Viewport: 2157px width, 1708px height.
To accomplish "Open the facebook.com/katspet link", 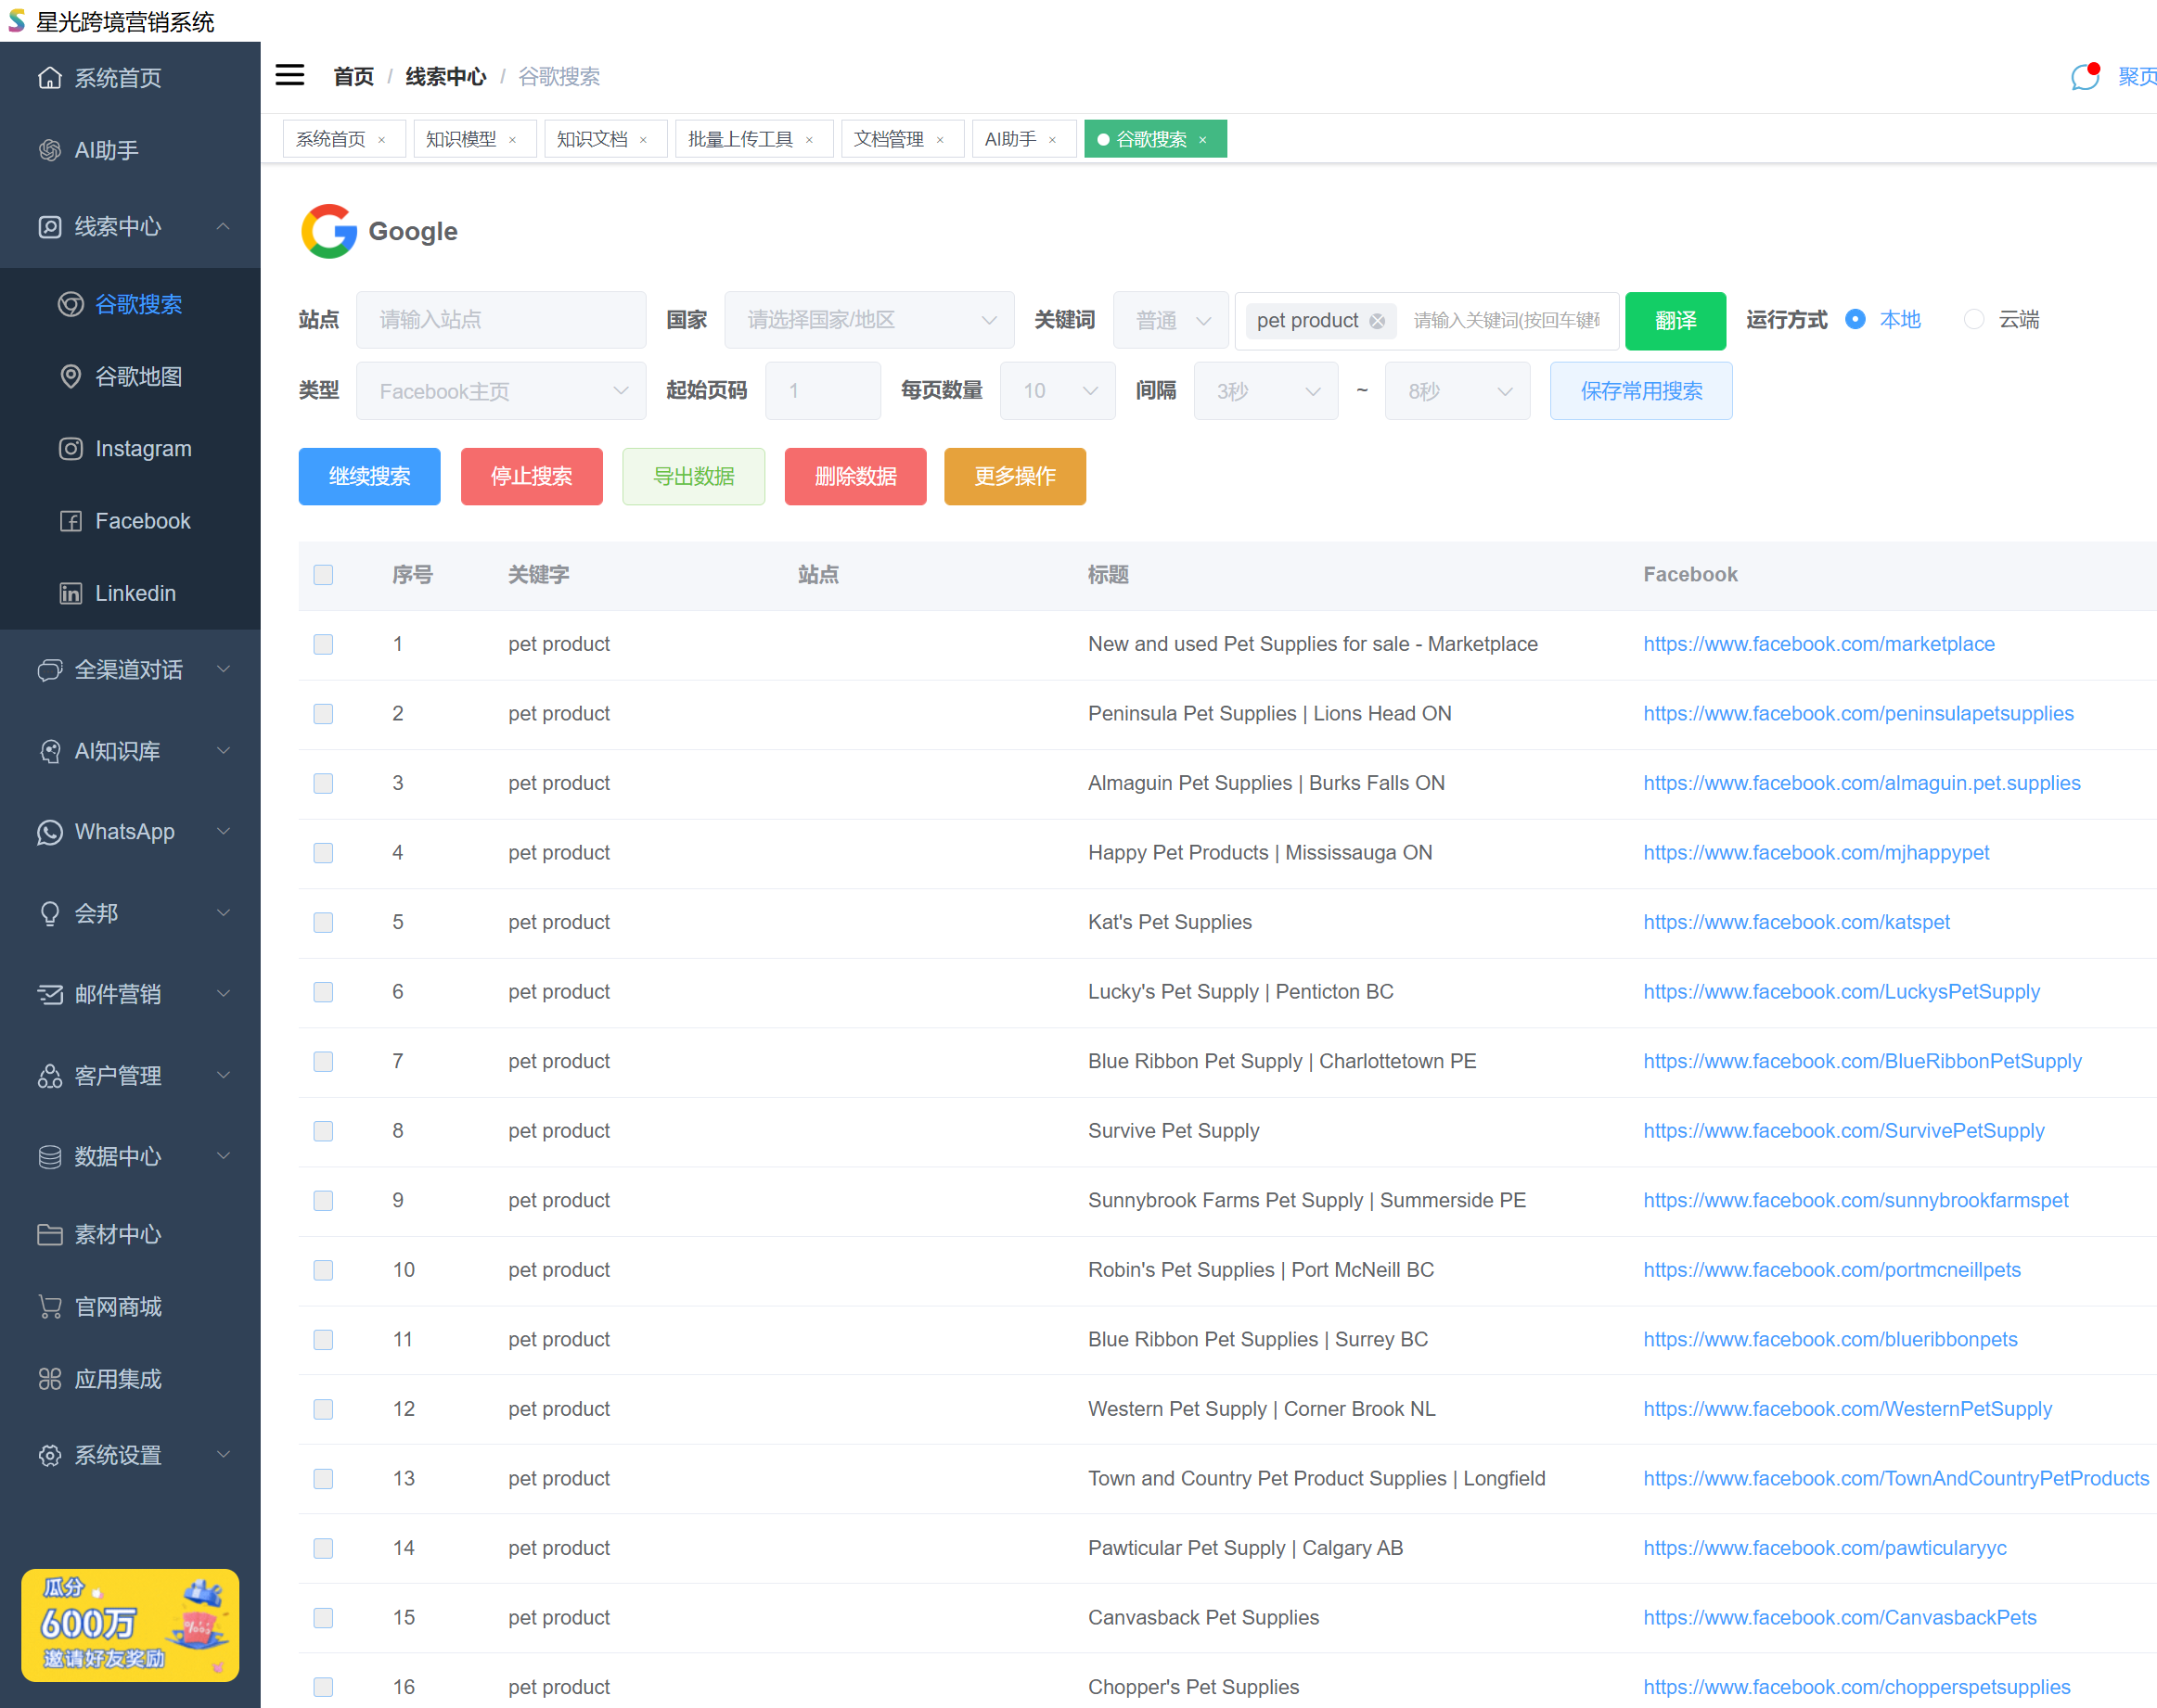I will click(1796, 922).
